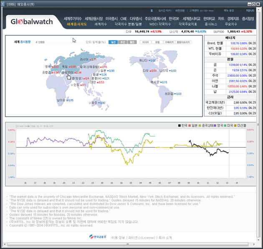Open the CME menu
The width and height of the screenshot is (263, 249).
[124, 19]
